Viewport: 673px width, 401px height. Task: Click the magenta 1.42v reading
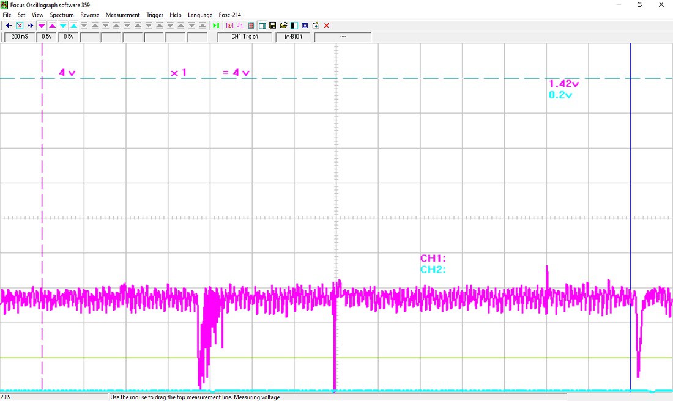(564, 84)
